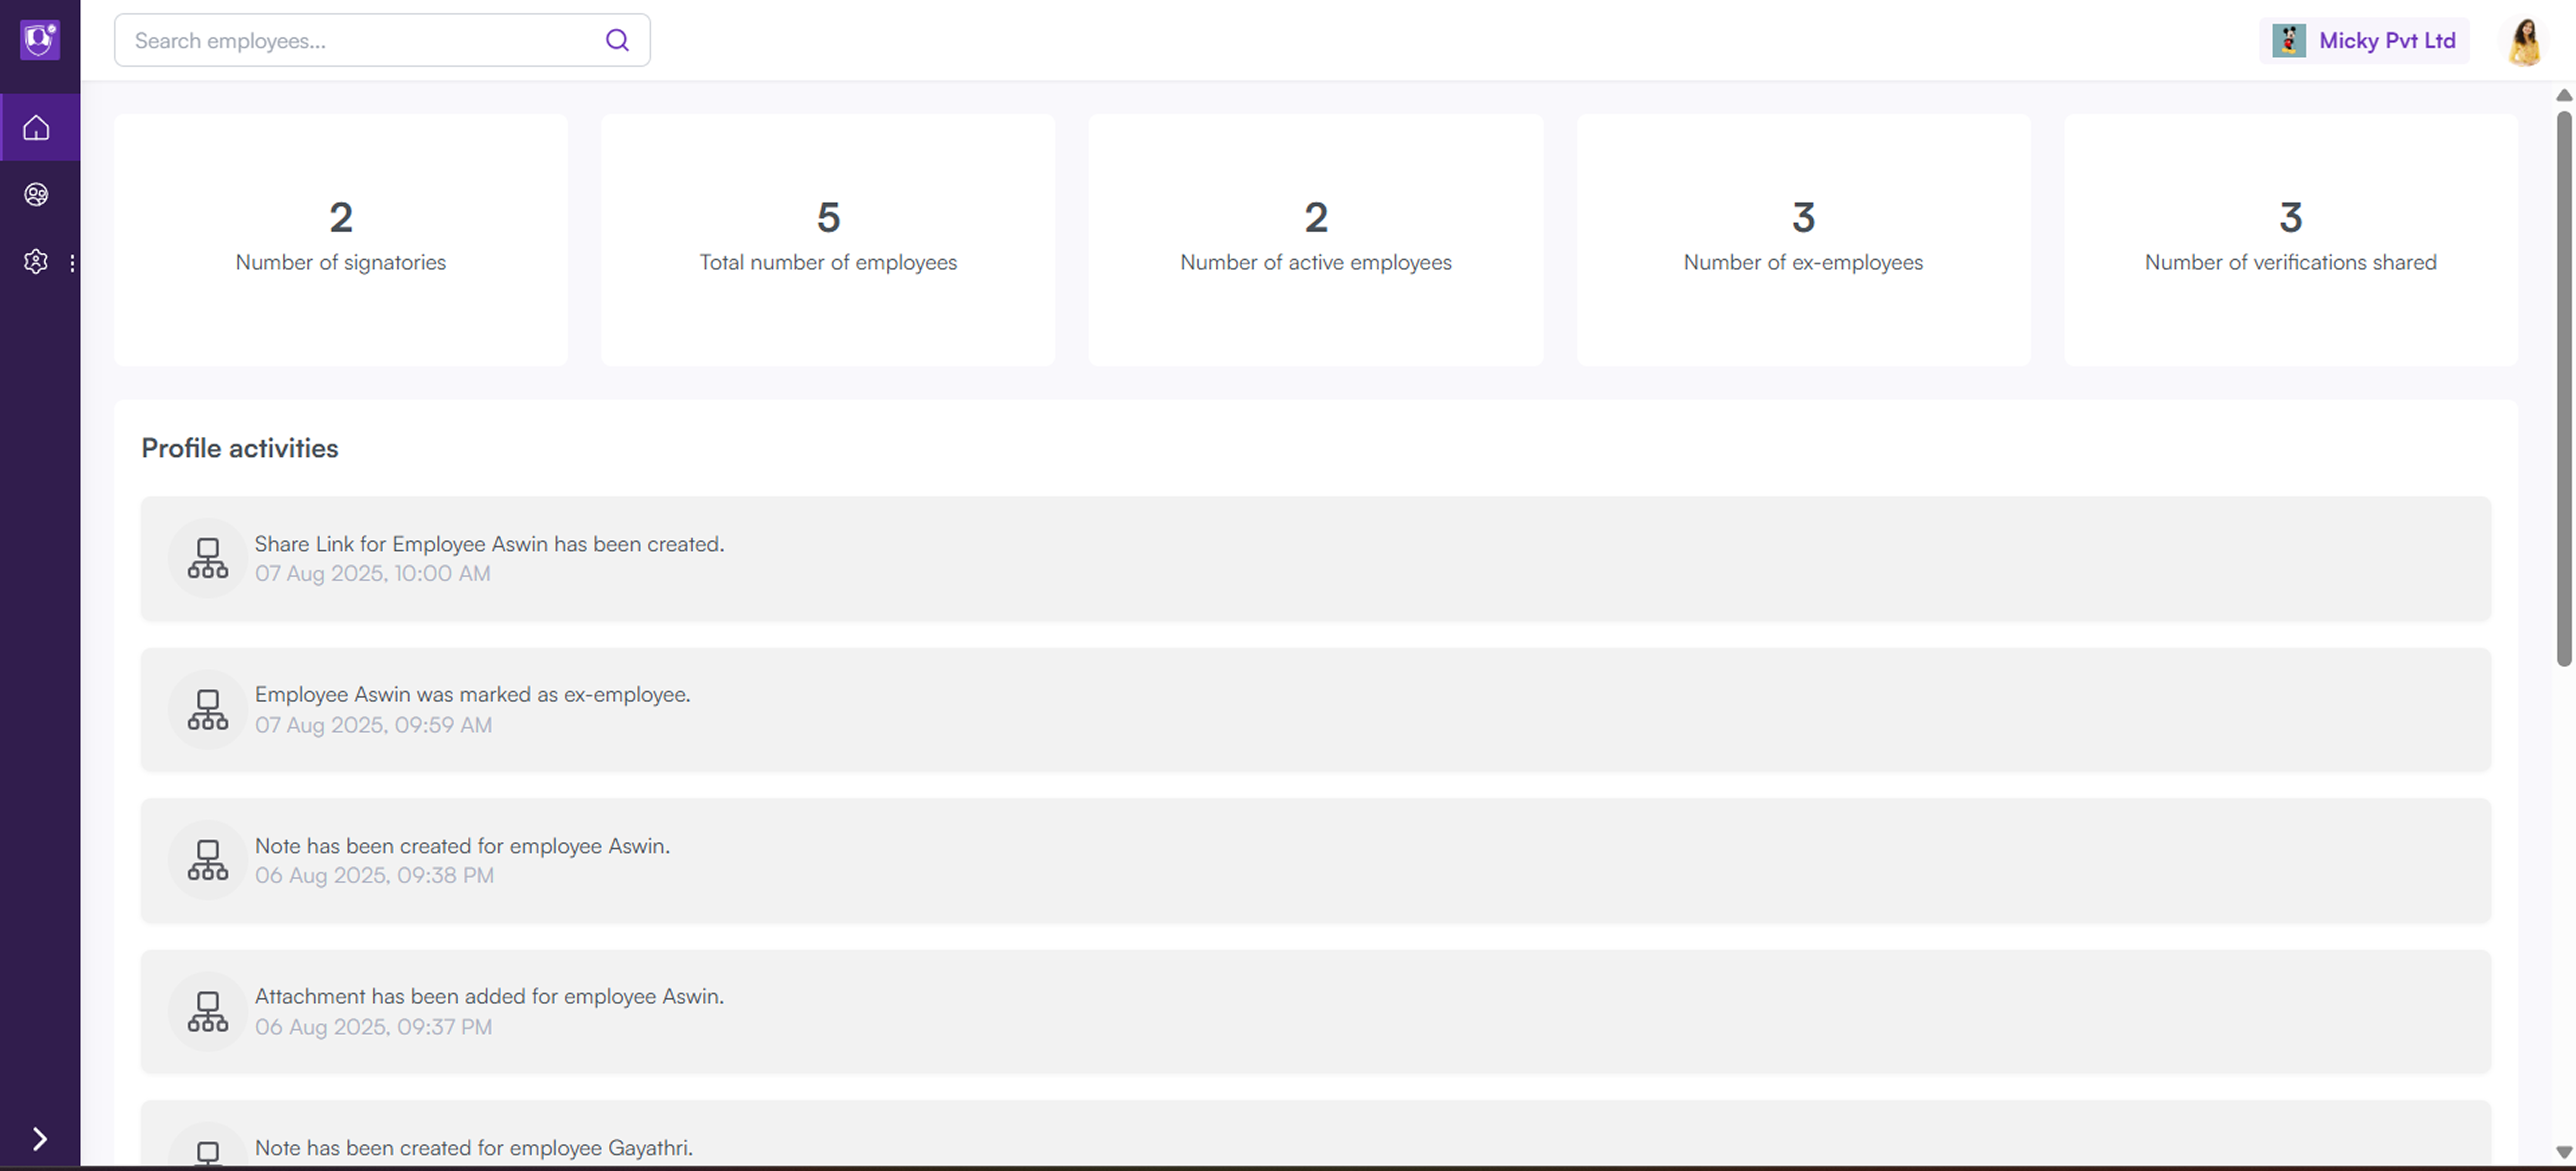Image resolution: width=2576 pixels, height=1171 pixels.
Task: Expand the sidebar with chevron arrow
Action: [39, 1139]
